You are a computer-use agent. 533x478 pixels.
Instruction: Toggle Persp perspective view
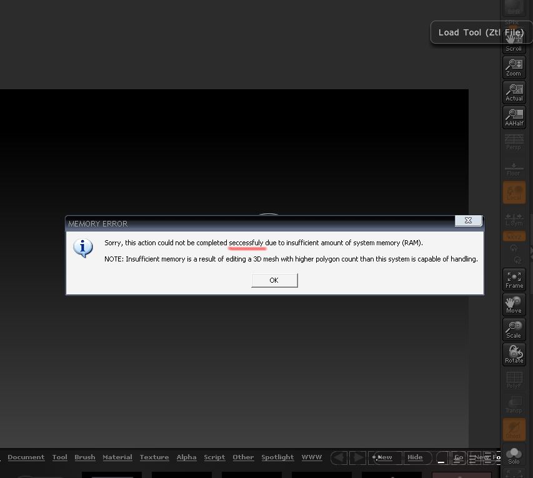514,142
